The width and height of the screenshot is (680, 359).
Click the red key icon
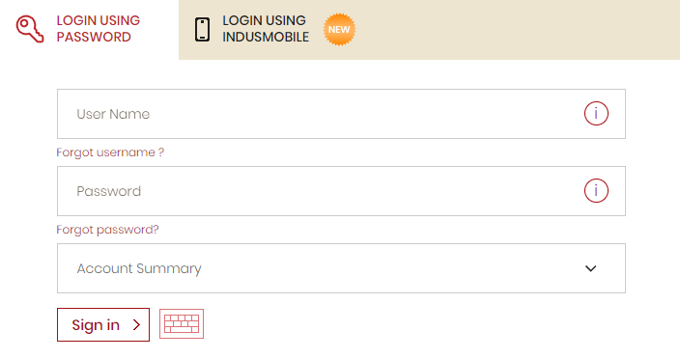[x=30, y=29]
